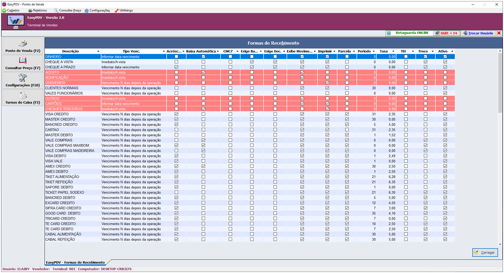504x273 pixels.
Task: Toggle Troco checkbox for CHEQUE A VISTA
Action: pos(426,62)
